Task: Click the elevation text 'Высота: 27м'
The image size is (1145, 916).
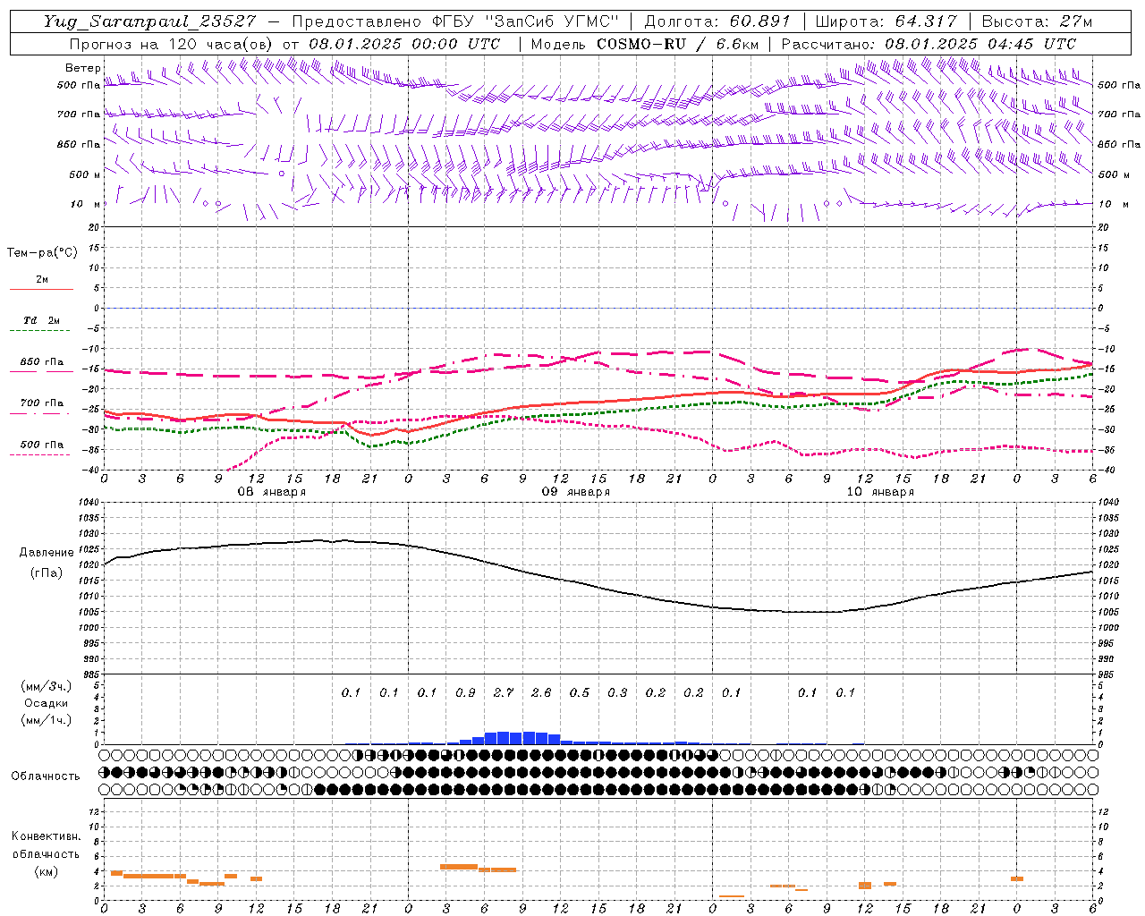Action: [x=1037, y=21]
